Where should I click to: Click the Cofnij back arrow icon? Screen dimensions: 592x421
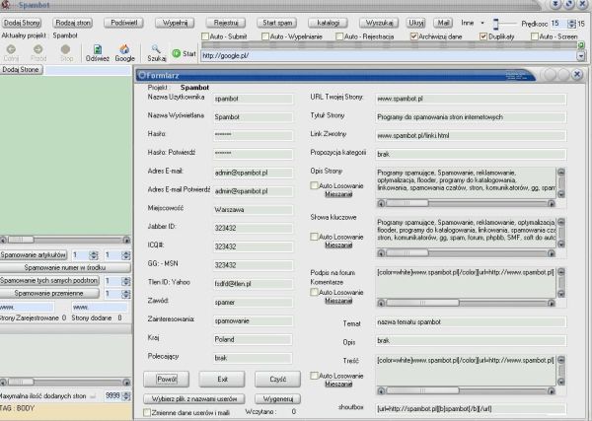[x=11, y=49]
